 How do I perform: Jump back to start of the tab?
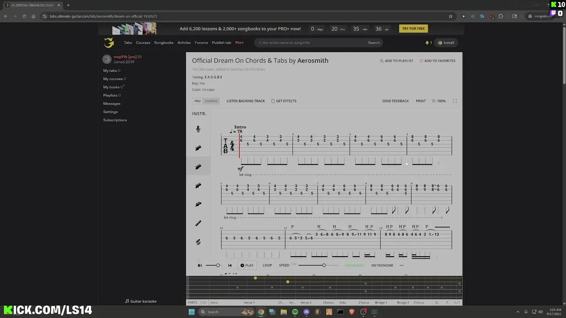(230, 265)
